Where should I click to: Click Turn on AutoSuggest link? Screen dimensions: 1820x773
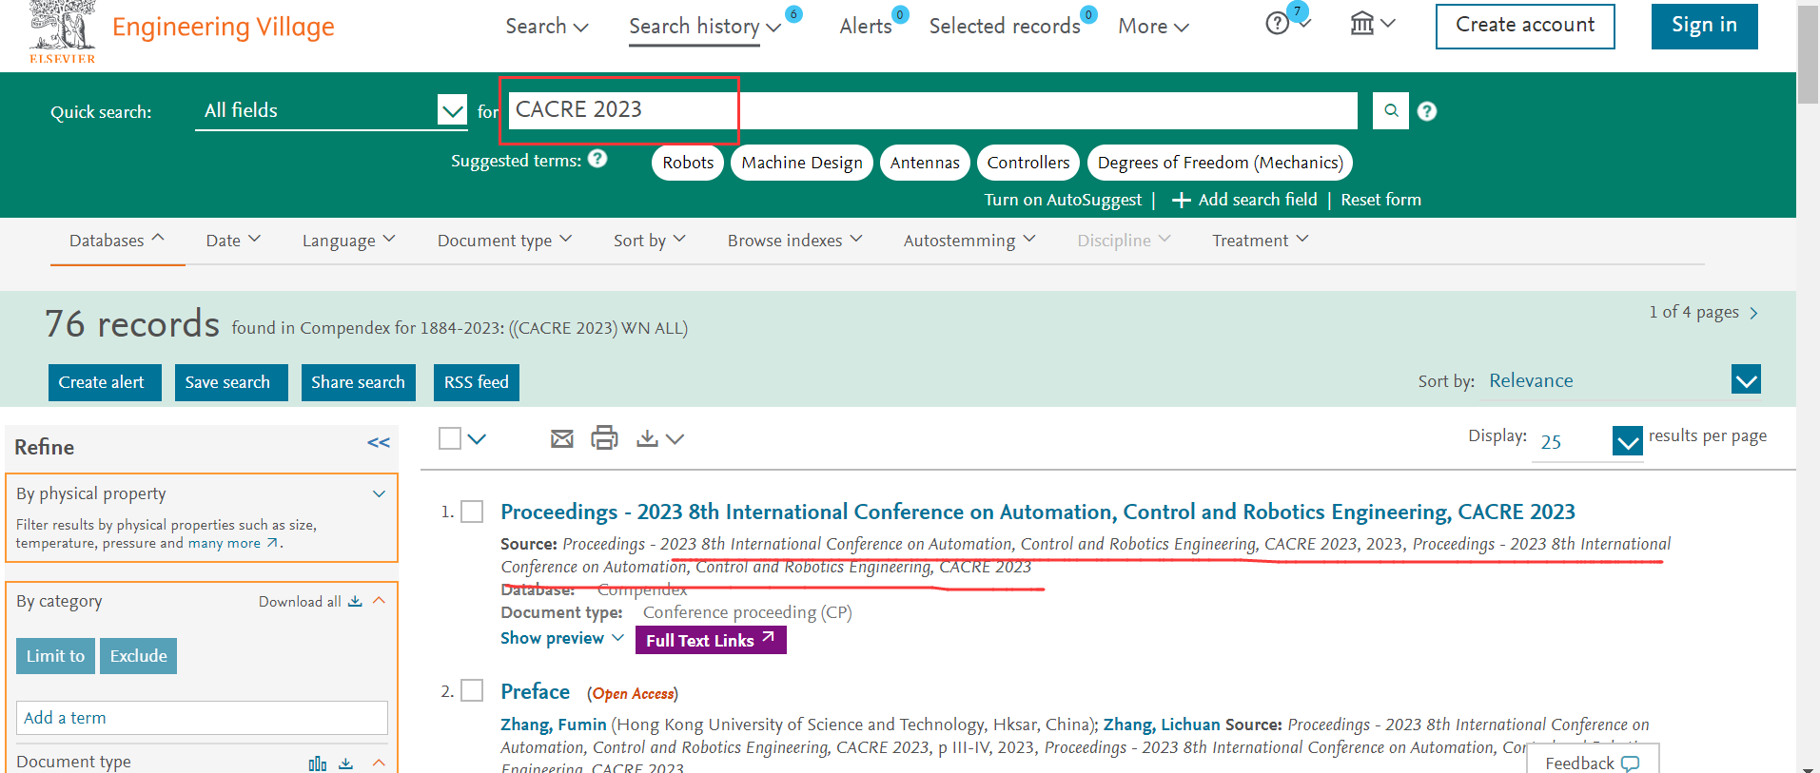click(1063, 200)
